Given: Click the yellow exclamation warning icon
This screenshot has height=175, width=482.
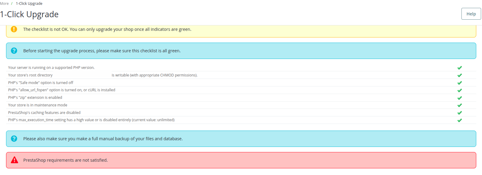Looking at the screenshot, I should 14,29.
